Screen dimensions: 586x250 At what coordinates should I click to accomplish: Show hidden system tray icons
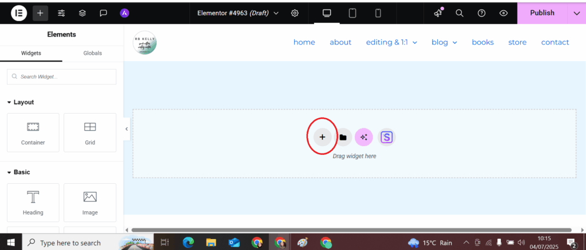tap(466, 243)
